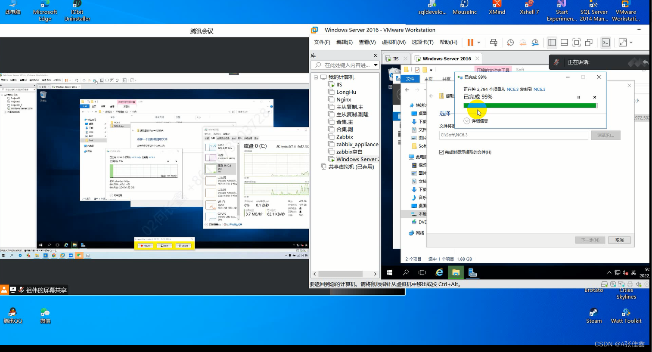Open the snapshot manager
The image size is (652, 352).
535,42
